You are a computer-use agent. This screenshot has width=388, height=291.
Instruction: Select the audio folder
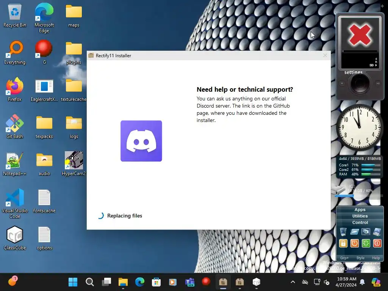coord(44,164)
